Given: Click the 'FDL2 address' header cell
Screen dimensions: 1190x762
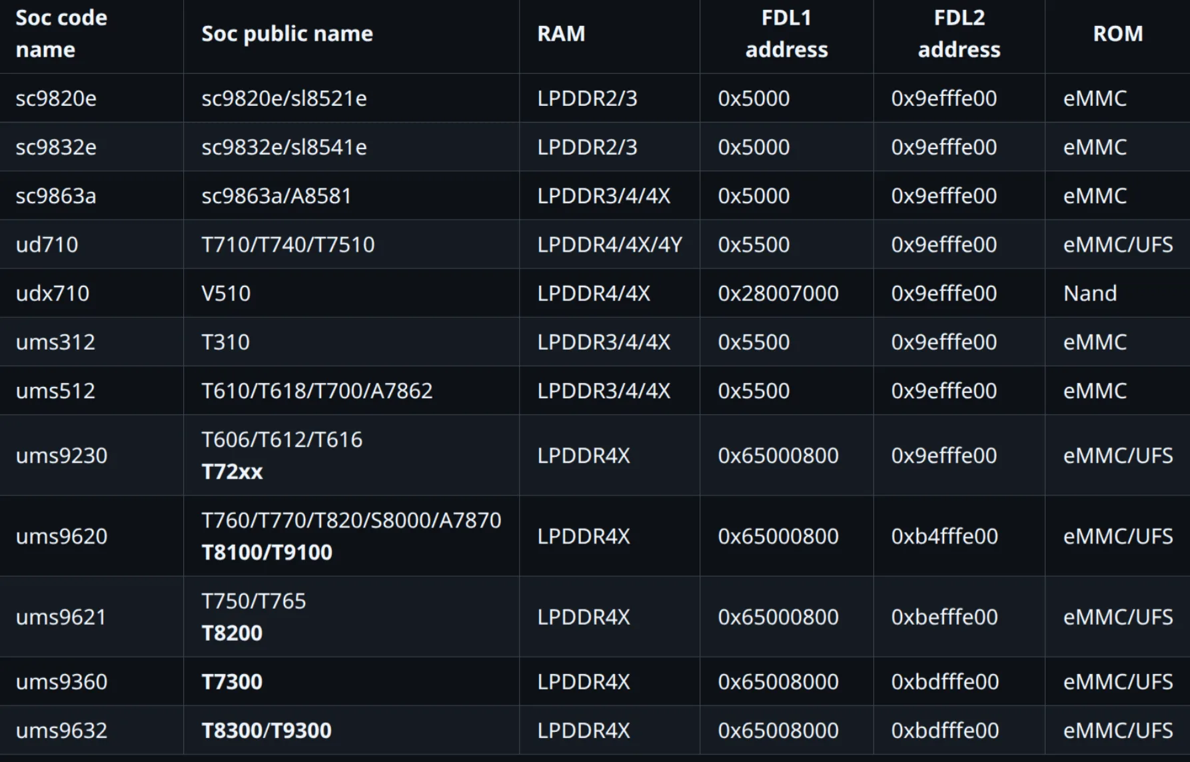Looking at the screenshot, I should point(959,34).
